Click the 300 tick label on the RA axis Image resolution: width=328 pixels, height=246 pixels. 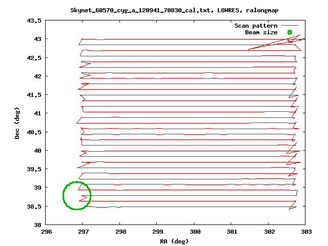pos(195,232)
